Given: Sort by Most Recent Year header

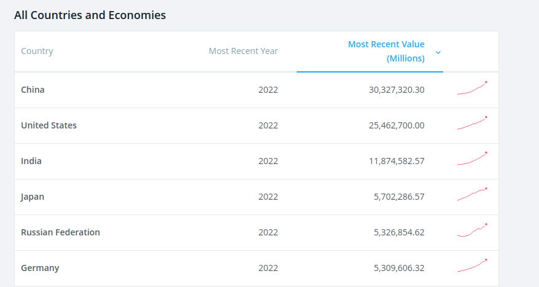Looking at the screenshot, I should 243,51.
